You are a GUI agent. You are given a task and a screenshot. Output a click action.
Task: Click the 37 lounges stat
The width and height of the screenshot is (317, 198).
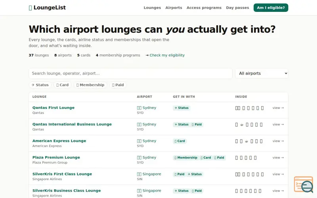39,55
